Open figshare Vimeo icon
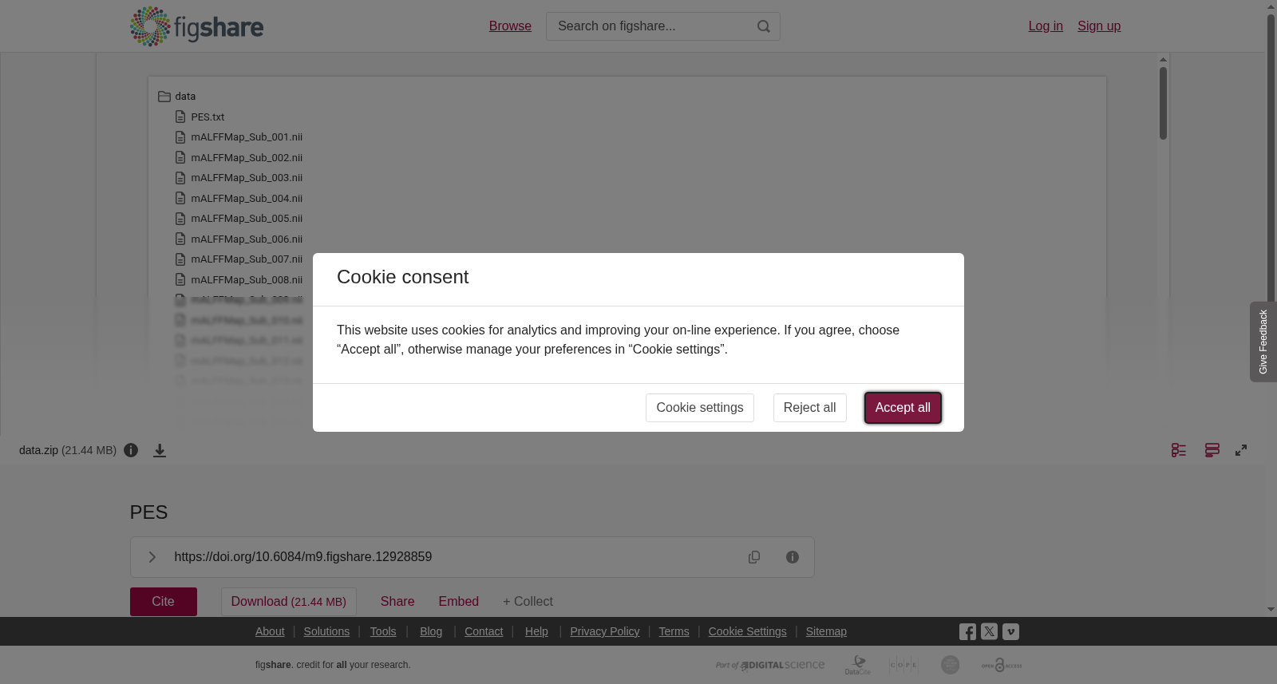 [x=1010, y=631]
